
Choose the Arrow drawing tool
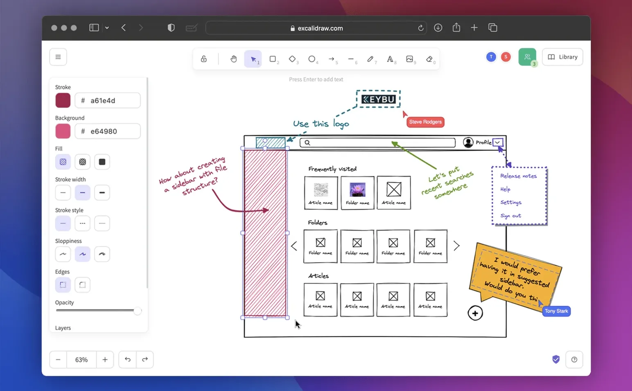[332, 59]
